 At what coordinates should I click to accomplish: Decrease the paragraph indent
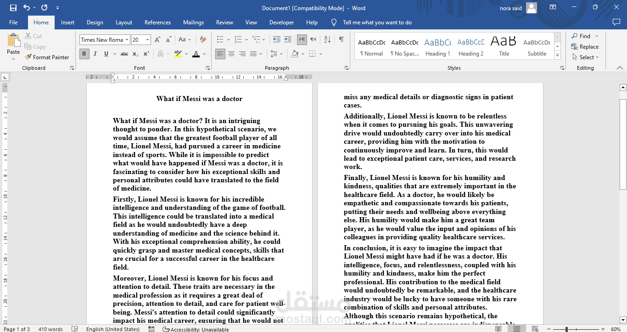(276, 40)
